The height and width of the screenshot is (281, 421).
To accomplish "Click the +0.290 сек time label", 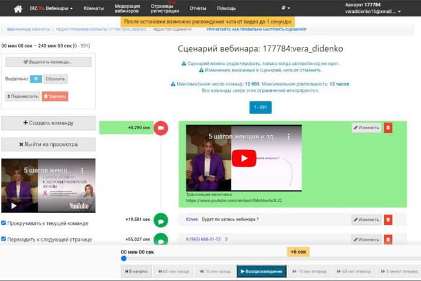I will pyautogui.click(x=139, y=128).
